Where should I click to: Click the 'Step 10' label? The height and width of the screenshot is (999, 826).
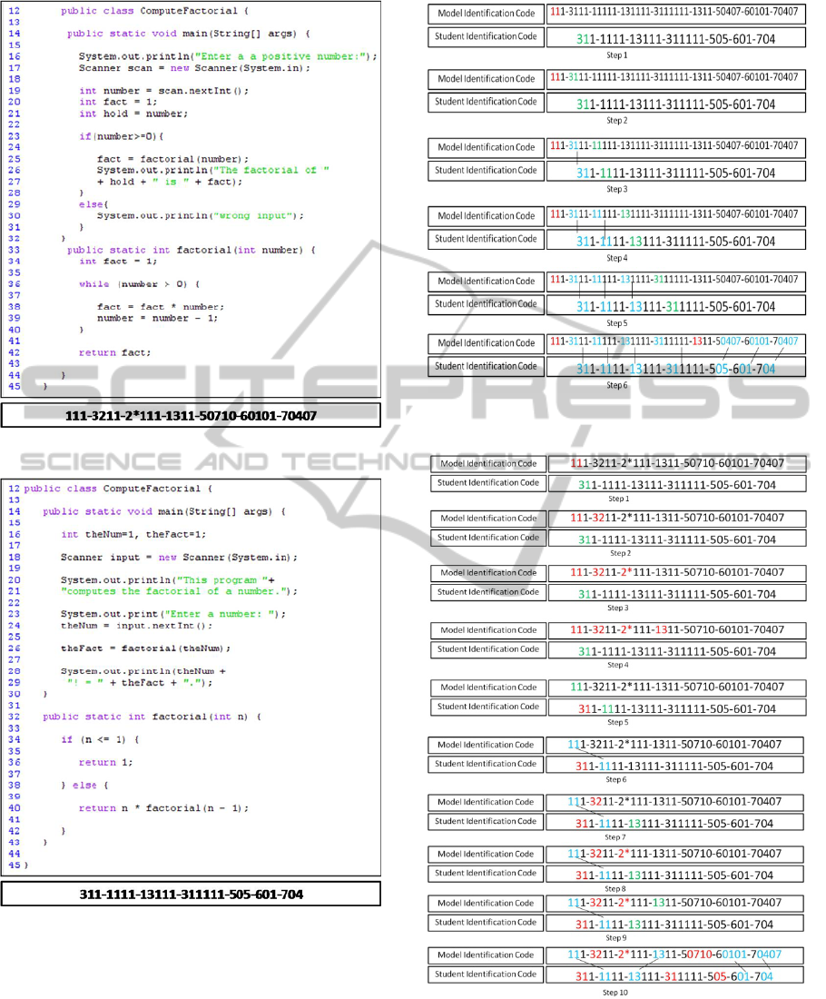point(615,993)
